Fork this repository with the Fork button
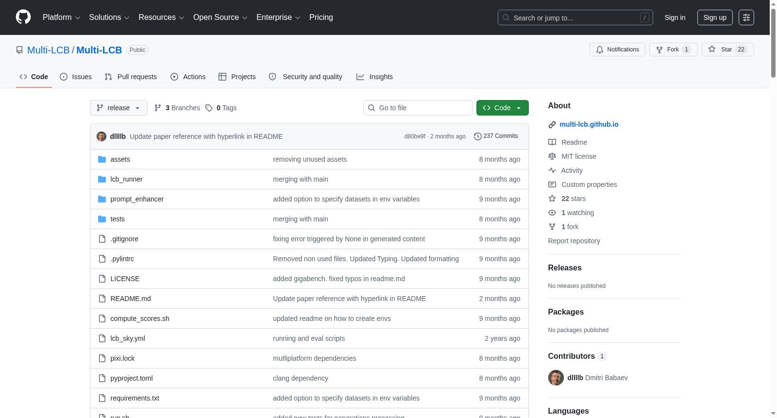 pos(674,50)
